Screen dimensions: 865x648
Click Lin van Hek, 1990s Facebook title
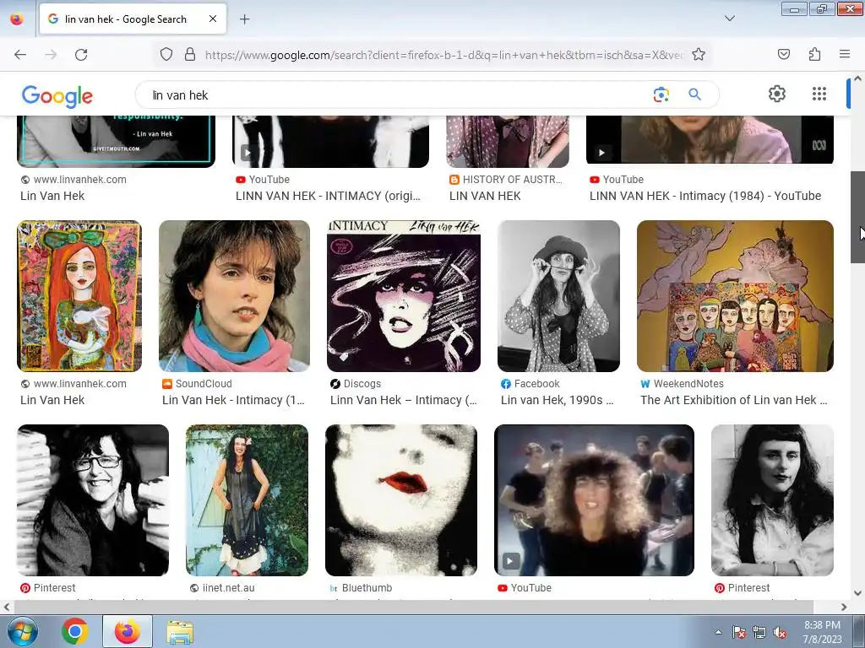click(x=558, y=400)
